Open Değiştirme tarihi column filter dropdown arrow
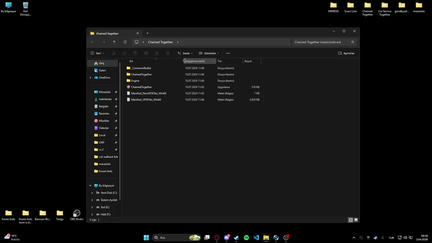Screen dimensions: 432x243 click(214, 61)
